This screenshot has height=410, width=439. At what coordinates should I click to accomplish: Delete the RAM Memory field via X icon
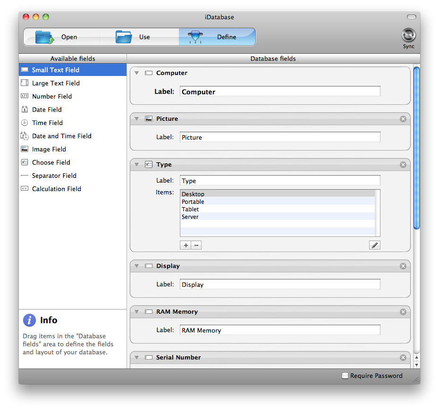[x=403, y=312]
